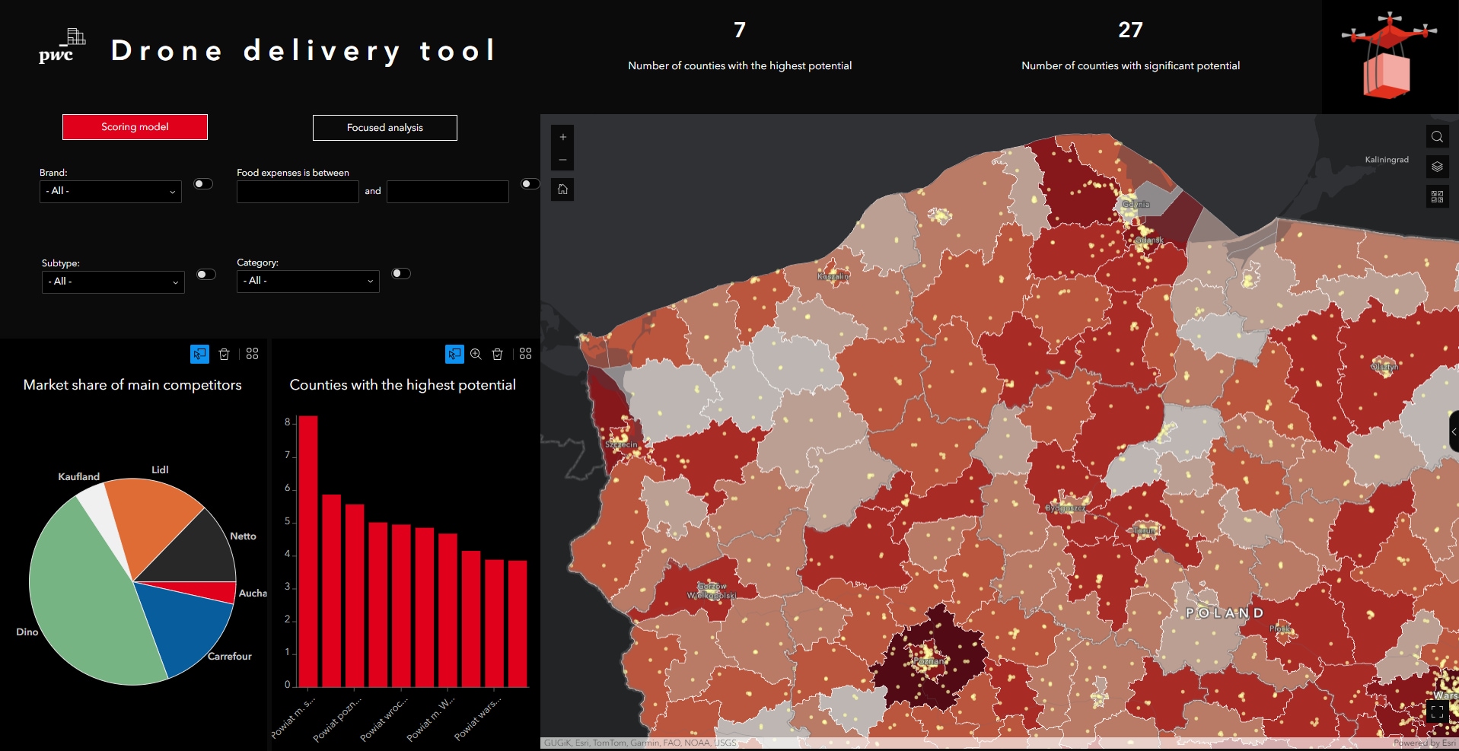
Task: Click the map home extent icon
Action: point(562,189)
